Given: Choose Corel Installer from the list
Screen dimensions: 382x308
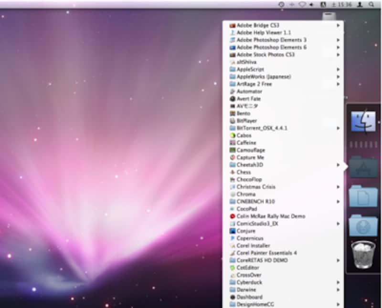Looking at the screenshot, I should coord(283,246).
